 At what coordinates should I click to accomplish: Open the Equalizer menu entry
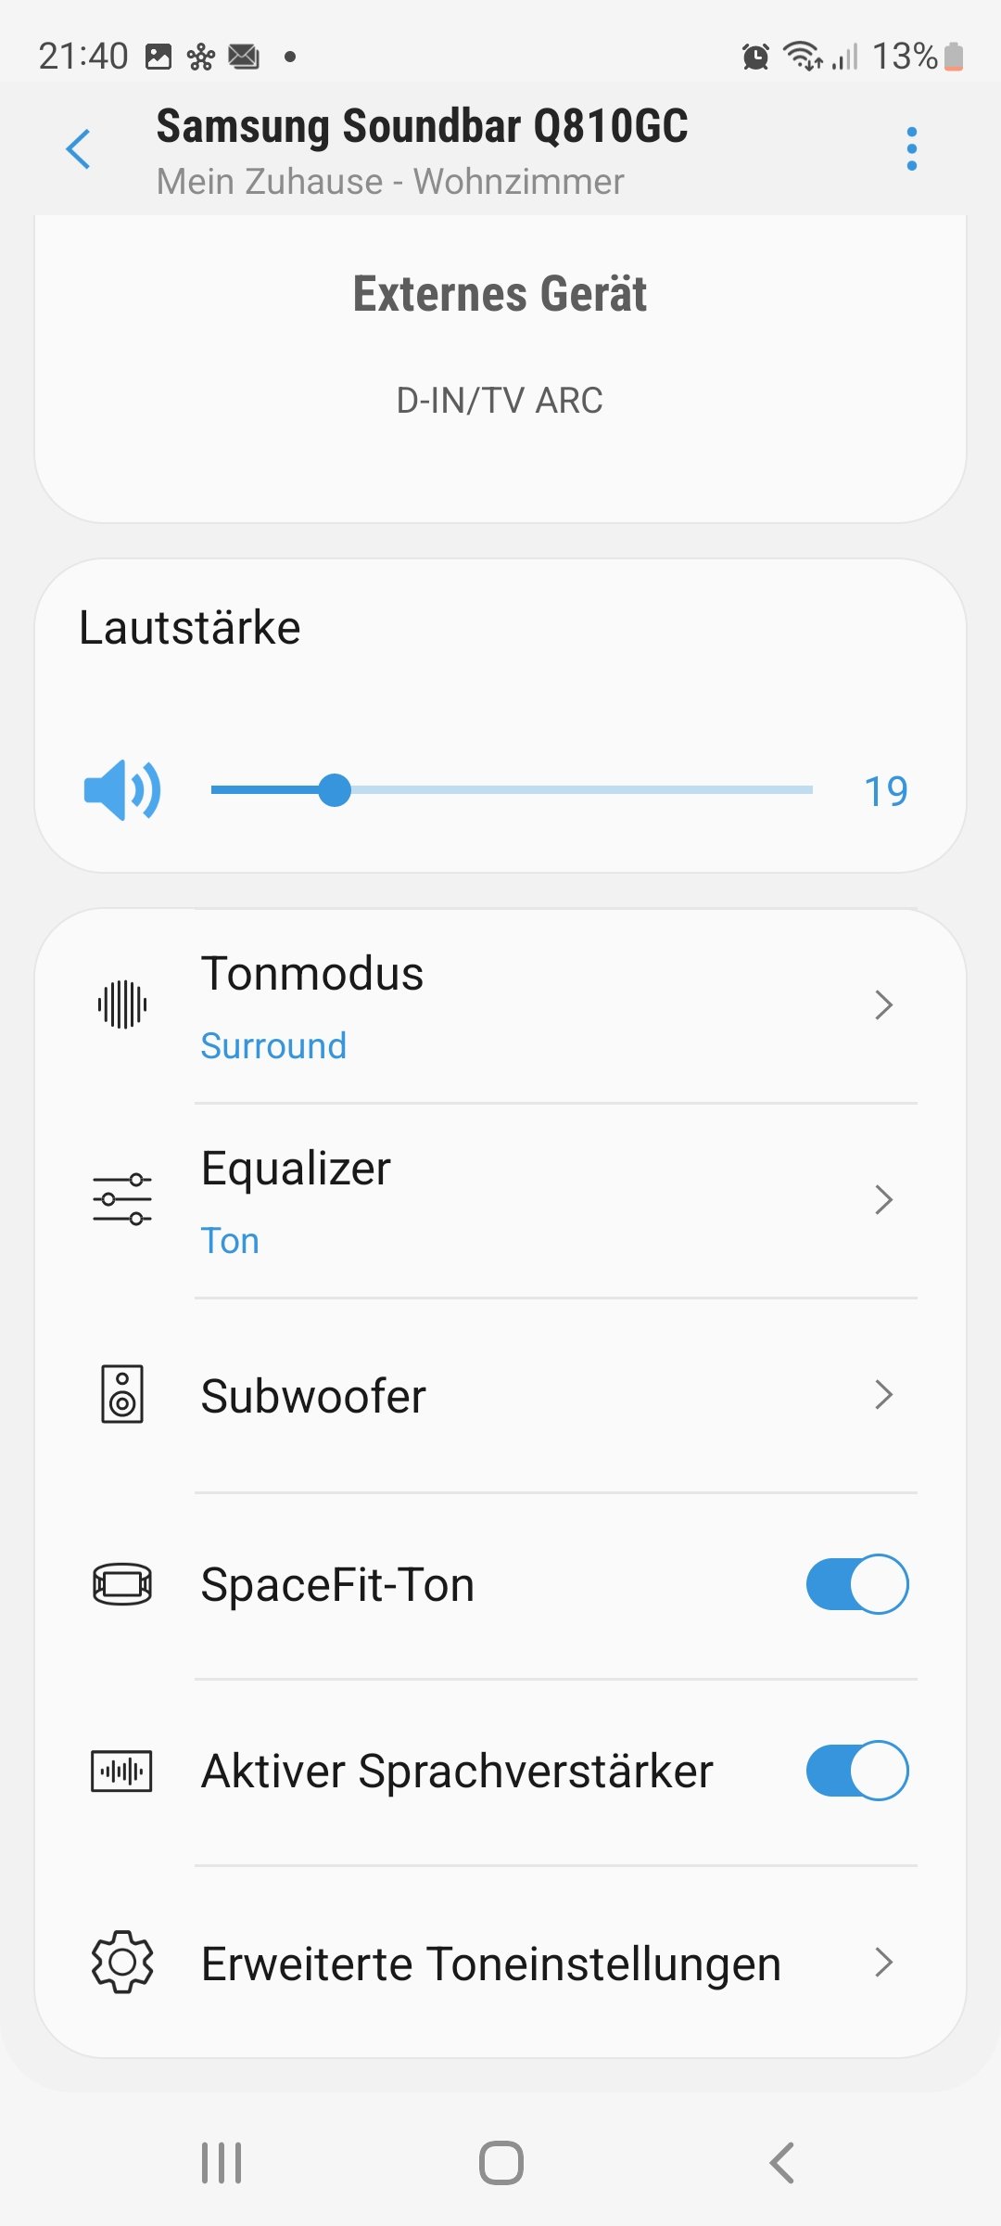point(297,1169)
